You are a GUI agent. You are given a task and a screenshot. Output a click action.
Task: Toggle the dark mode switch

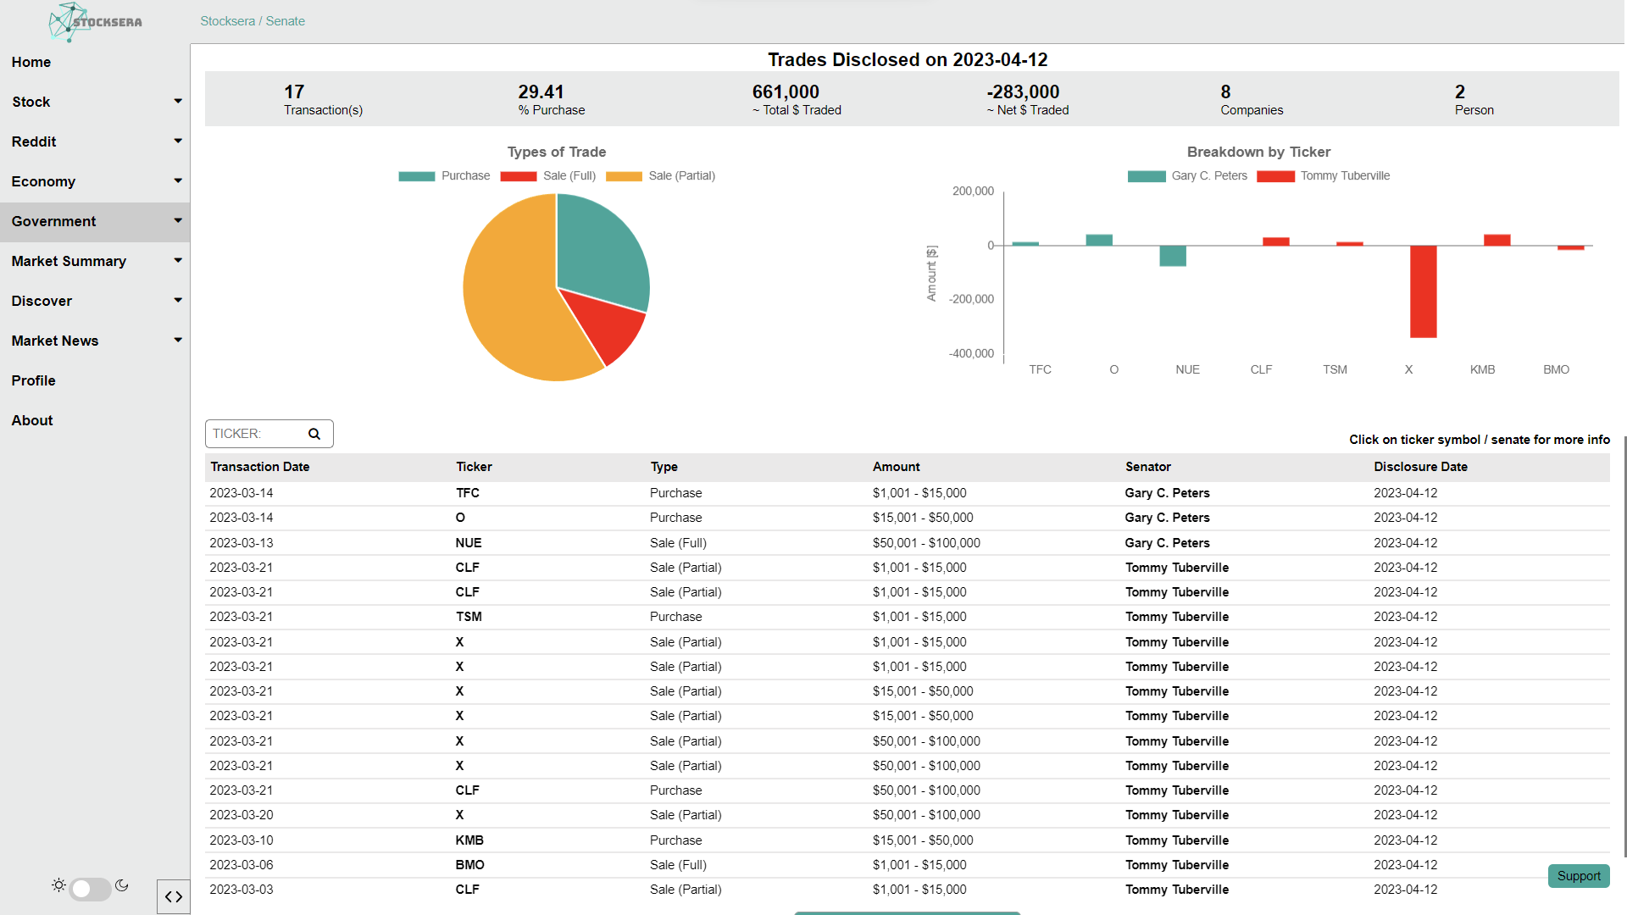[x=90, y=888]
